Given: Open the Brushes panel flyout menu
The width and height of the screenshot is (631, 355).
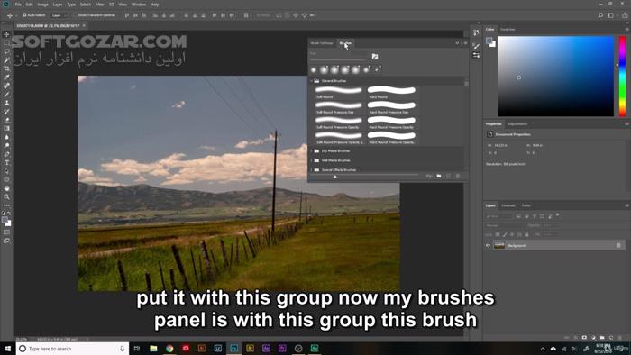Looking at the screenshot, I should 465,43.
